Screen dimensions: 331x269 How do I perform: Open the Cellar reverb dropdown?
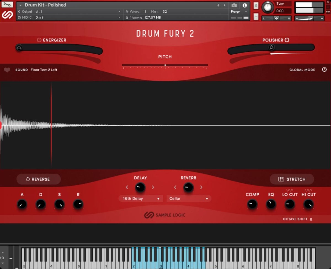189,198
